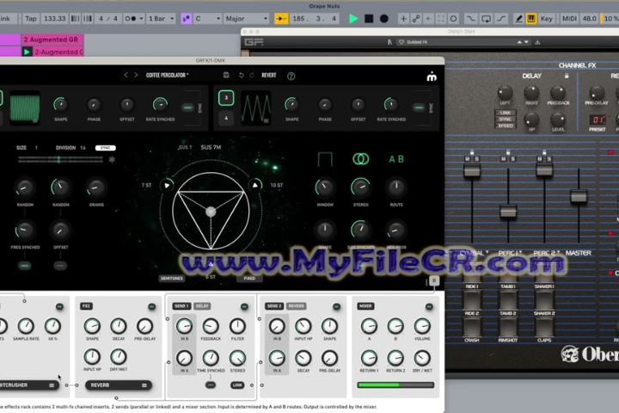This screenshot has width=619, height=413.
Task: Select the 2 Augmented GR track header
Action: coord(52,40)
